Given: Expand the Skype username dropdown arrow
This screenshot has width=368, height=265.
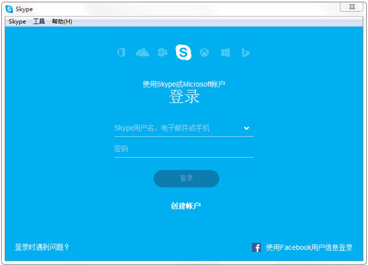Looking at the screenshot, I should 247,128.
